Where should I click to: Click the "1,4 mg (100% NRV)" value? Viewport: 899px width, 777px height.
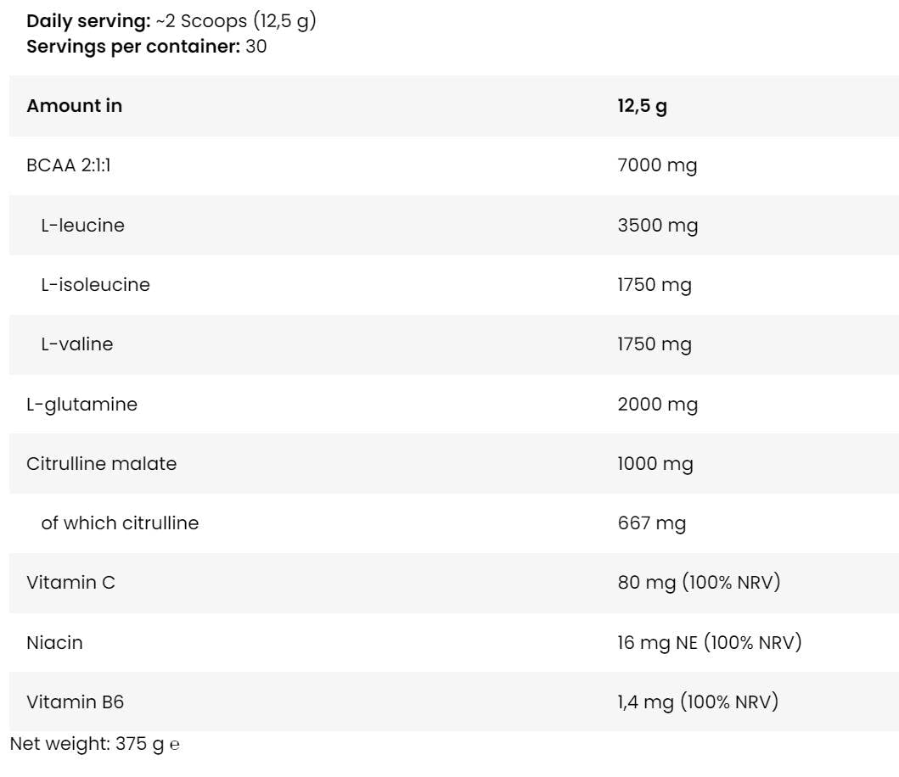(698, 702)
